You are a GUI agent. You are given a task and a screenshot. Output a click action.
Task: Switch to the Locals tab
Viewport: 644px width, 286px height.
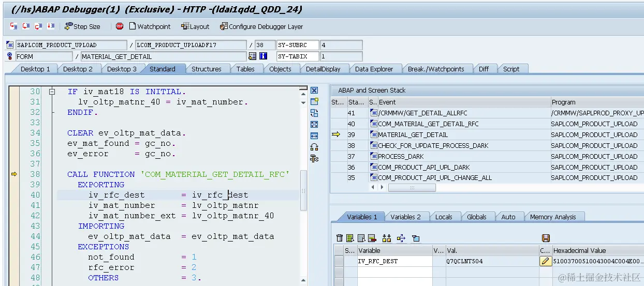444,217
